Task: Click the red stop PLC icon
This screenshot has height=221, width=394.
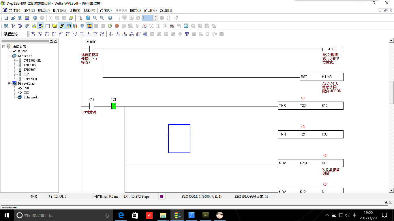Action: tap(117, 26)
